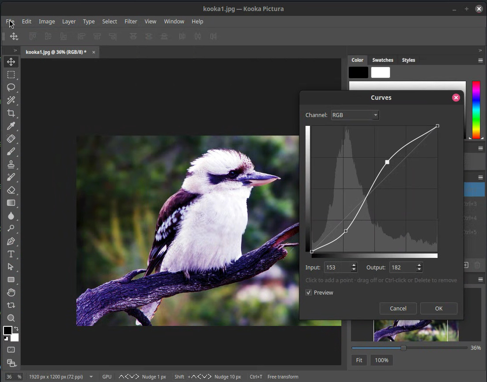Collapse right panels with double-chevron

click(480, 50)
